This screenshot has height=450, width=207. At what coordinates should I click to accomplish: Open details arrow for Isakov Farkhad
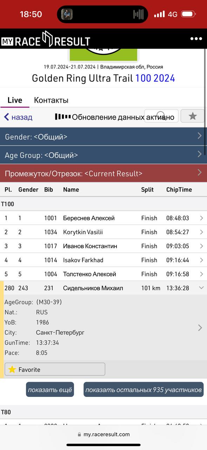pyautogui.click(x=201, y=260)
